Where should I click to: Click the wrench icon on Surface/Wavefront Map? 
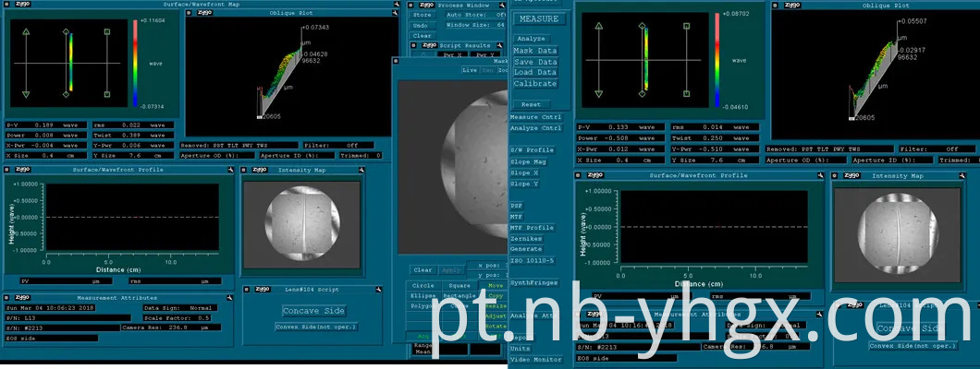[x=395, y=5]
